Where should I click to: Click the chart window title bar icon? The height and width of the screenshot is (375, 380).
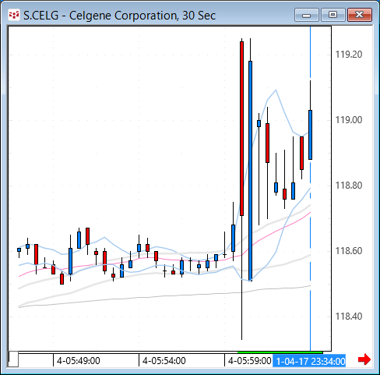point(14,15)
